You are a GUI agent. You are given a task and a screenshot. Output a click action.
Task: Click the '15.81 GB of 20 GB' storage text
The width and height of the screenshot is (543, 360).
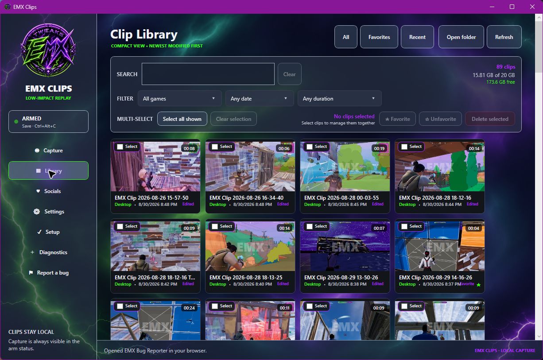click(494, 75)
